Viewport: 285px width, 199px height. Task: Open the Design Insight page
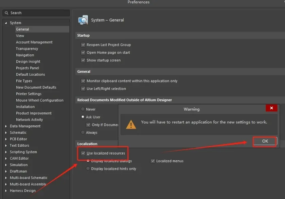point(28,61)
